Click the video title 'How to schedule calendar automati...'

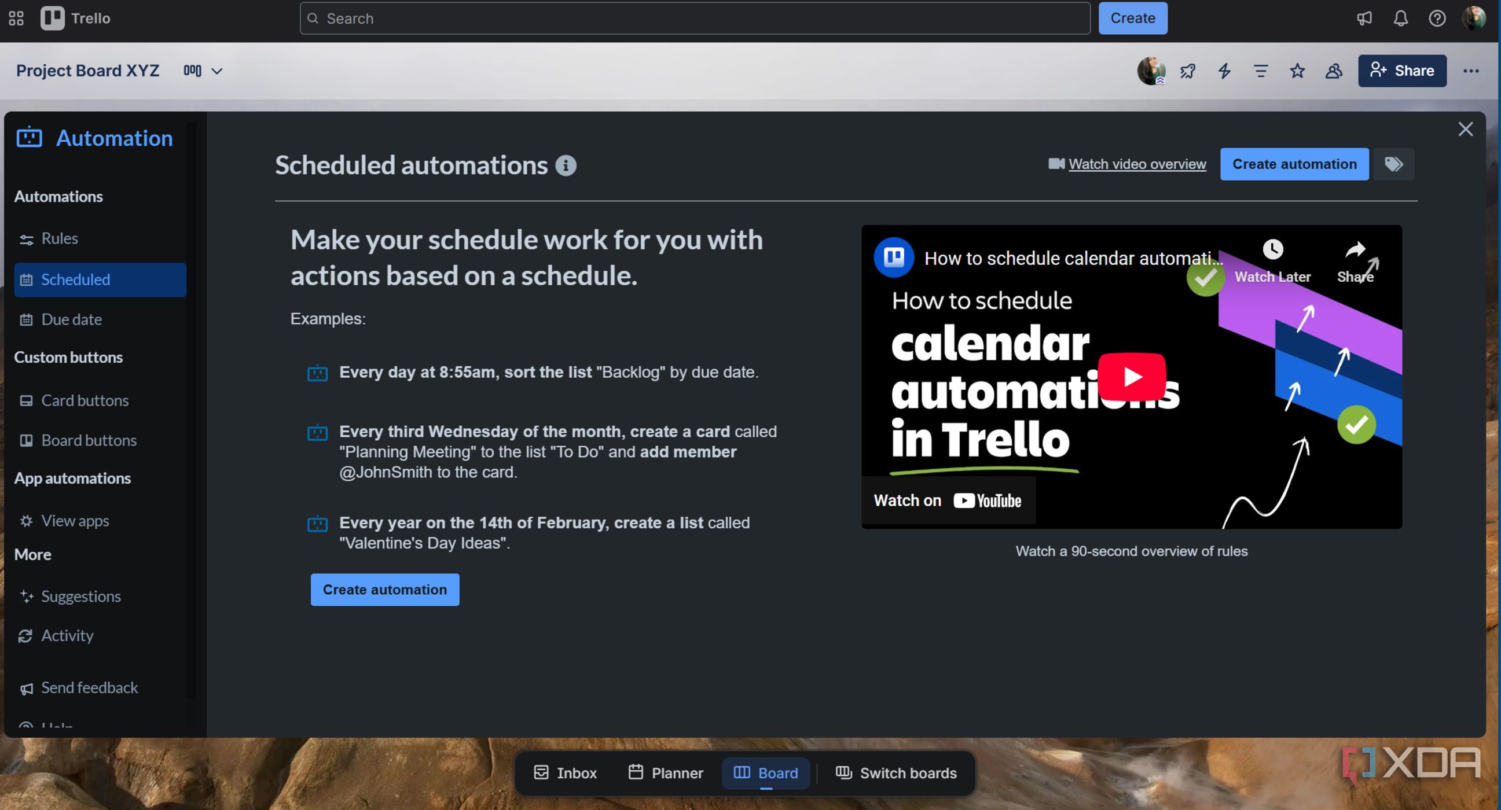(x=1073, y=258)
